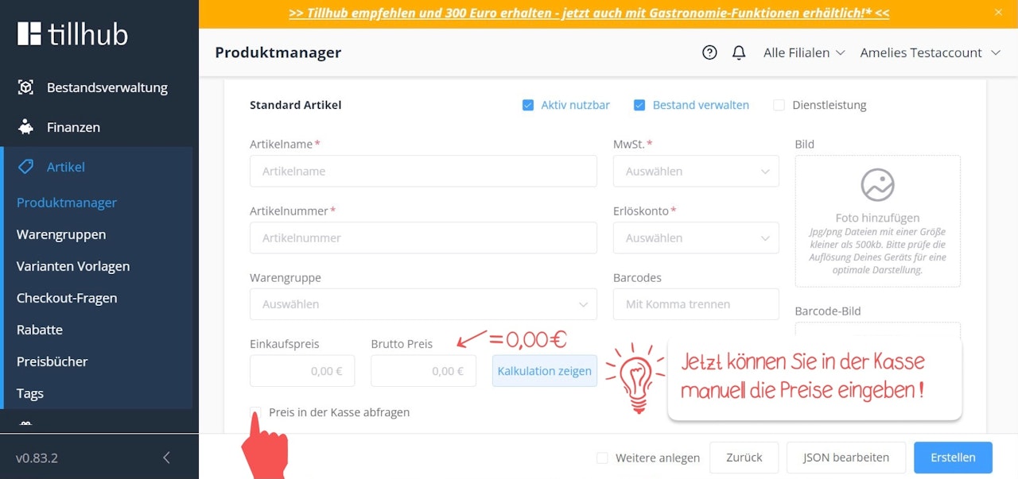Image resolution: width=1018 pixels, height=479 pixels.
Task: Enable the Dienstleistung checkbox
Action: click(x=779, y=105)
